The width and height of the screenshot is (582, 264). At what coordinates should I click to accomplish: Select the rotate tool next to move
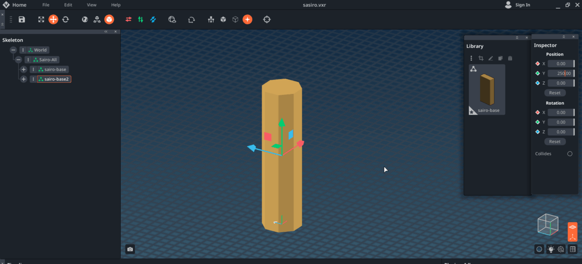point(65,19)
